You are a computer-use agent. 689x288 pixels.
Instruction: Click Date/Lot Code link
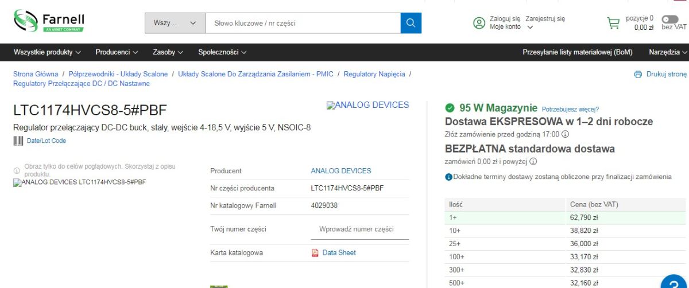tap(47, 141)
